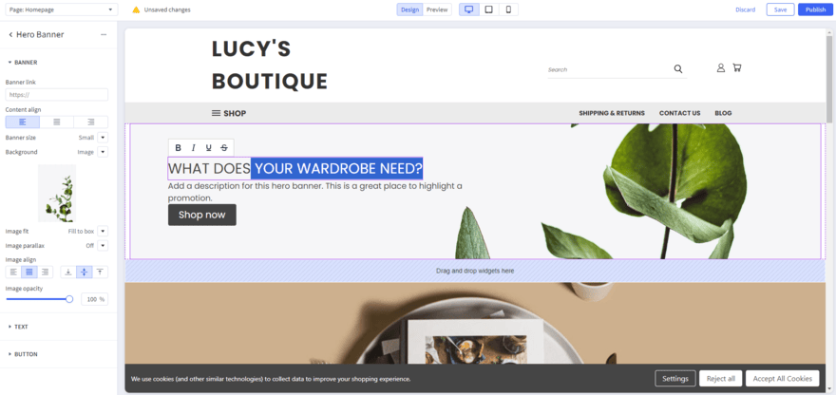This screenshot has width=836, height=395.
Task: Open the SHOP hamburger menu
Action: click(x=229, y=113)
